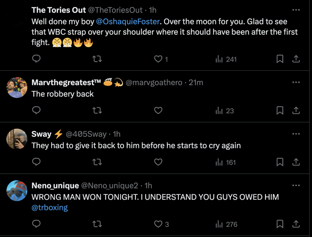Open Marvthegreatest's profile avatar
Viewport: 312px width, 237px height.
pyautogui.click(x=17, y=88)
